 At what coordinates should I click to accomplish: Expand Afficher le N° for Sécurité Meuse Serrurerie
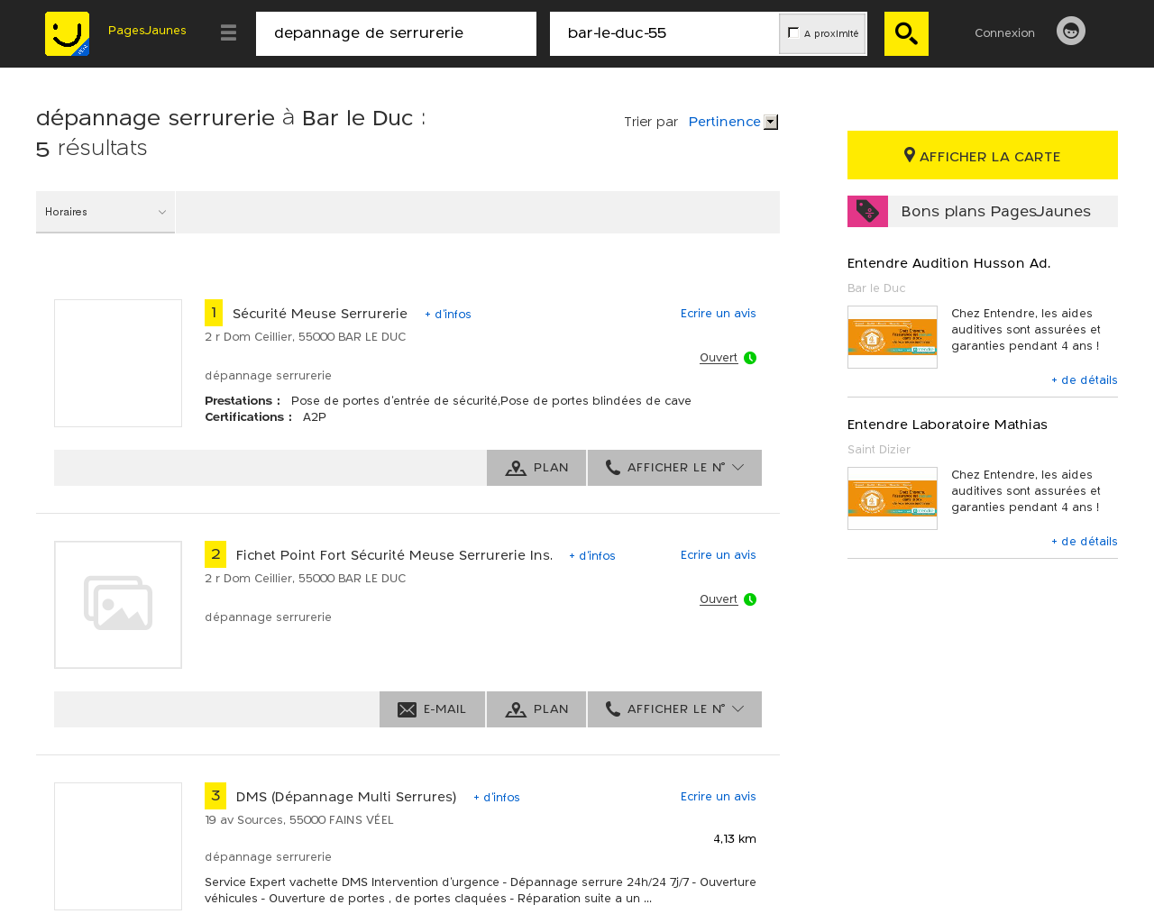click(674, 468)
